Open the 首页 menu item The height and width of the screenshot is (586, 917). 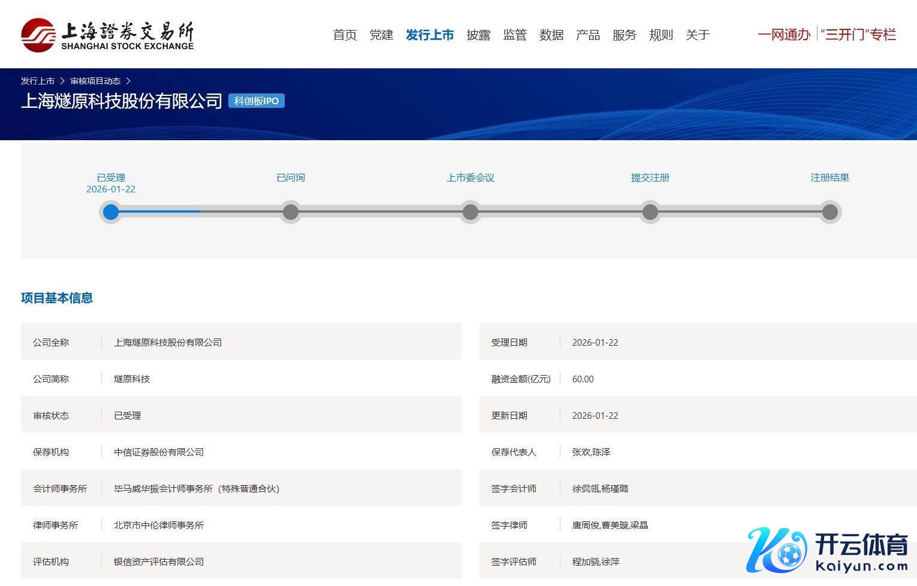(345, 35)
